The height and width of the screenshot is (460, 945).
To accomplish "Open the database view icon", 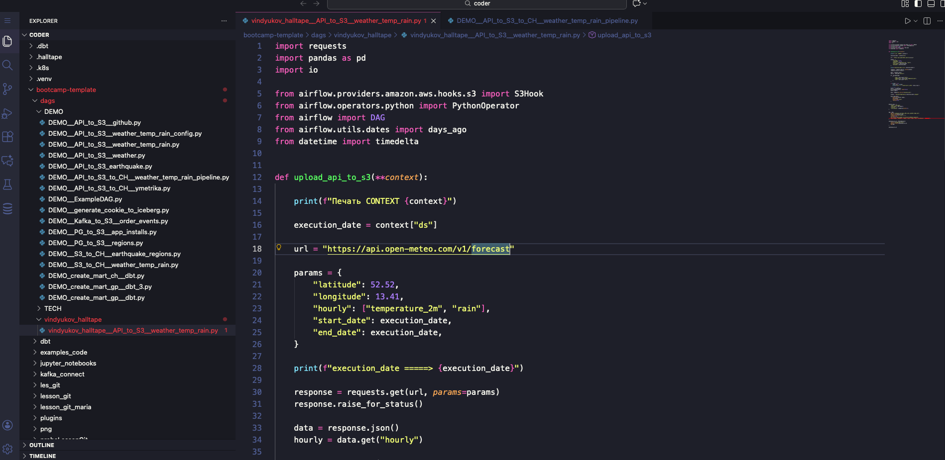I will (7, 208).
